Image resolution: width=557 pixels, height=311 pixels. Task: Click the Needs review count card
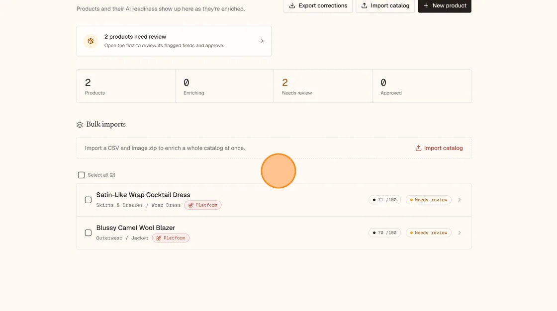click(x=323, y=86)
